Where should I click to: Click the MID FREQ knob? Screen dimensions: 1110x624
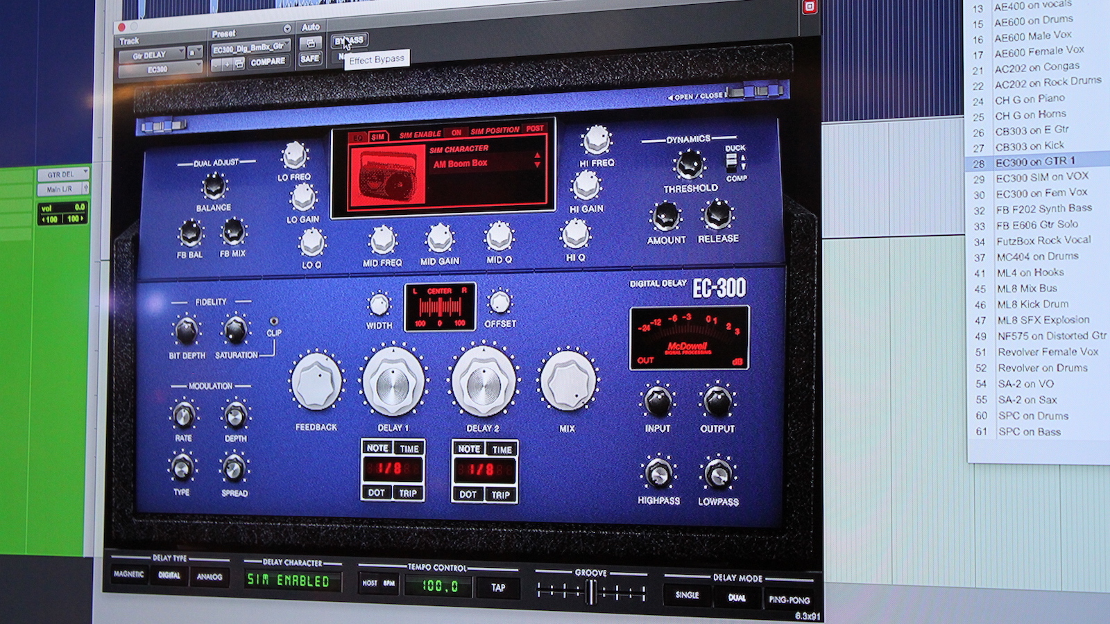point(382,241)
